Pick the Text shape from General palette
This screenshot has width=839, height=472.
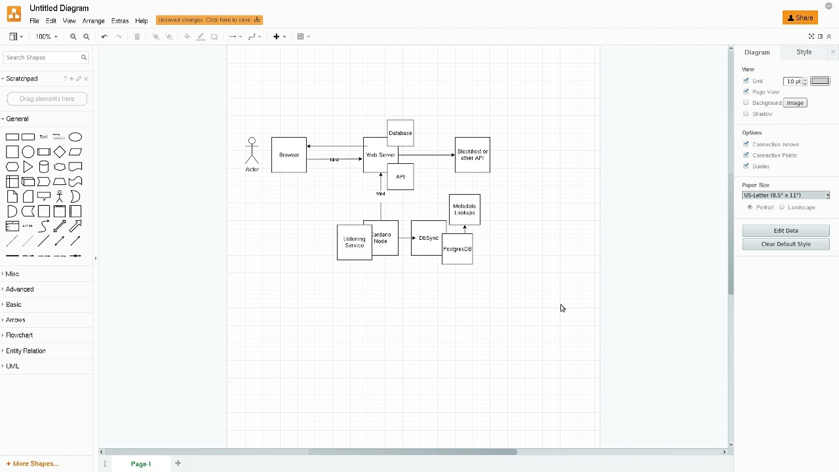[44, 137]
